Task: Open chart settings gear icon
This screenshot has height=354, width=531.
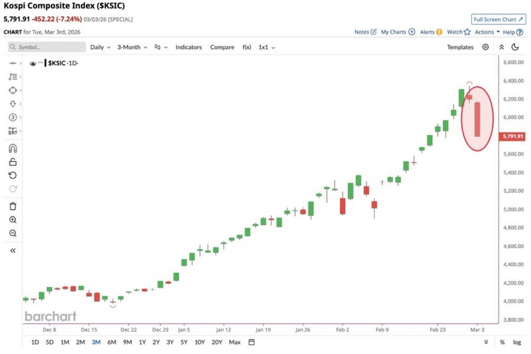Action: point(485,47)
